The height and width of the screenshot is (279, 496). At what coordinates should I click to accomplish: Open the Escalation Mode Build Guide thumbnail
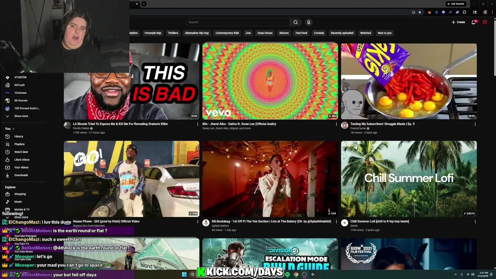click(x=270, y=254)
